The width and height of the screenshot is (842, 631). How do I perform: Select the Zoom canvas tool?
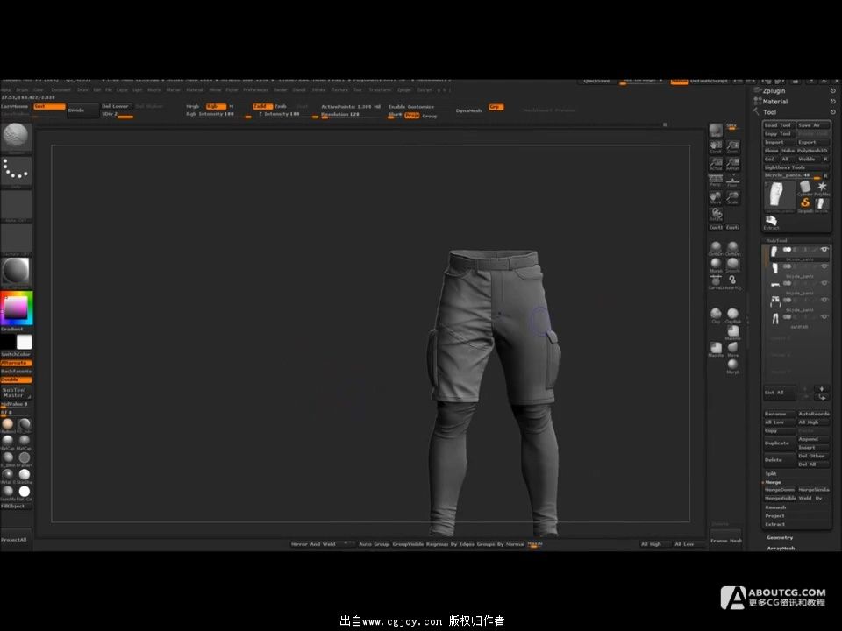pyautogui.click(x=733, y=147)
